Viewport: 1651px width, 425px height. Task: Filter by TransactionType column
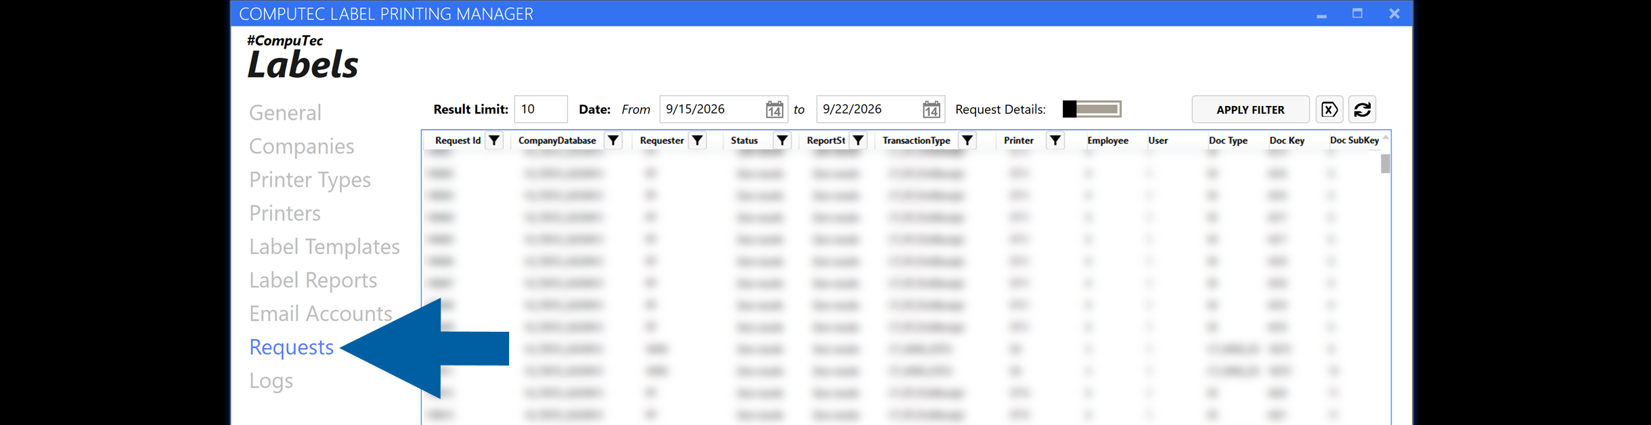(x=968, y=141)
